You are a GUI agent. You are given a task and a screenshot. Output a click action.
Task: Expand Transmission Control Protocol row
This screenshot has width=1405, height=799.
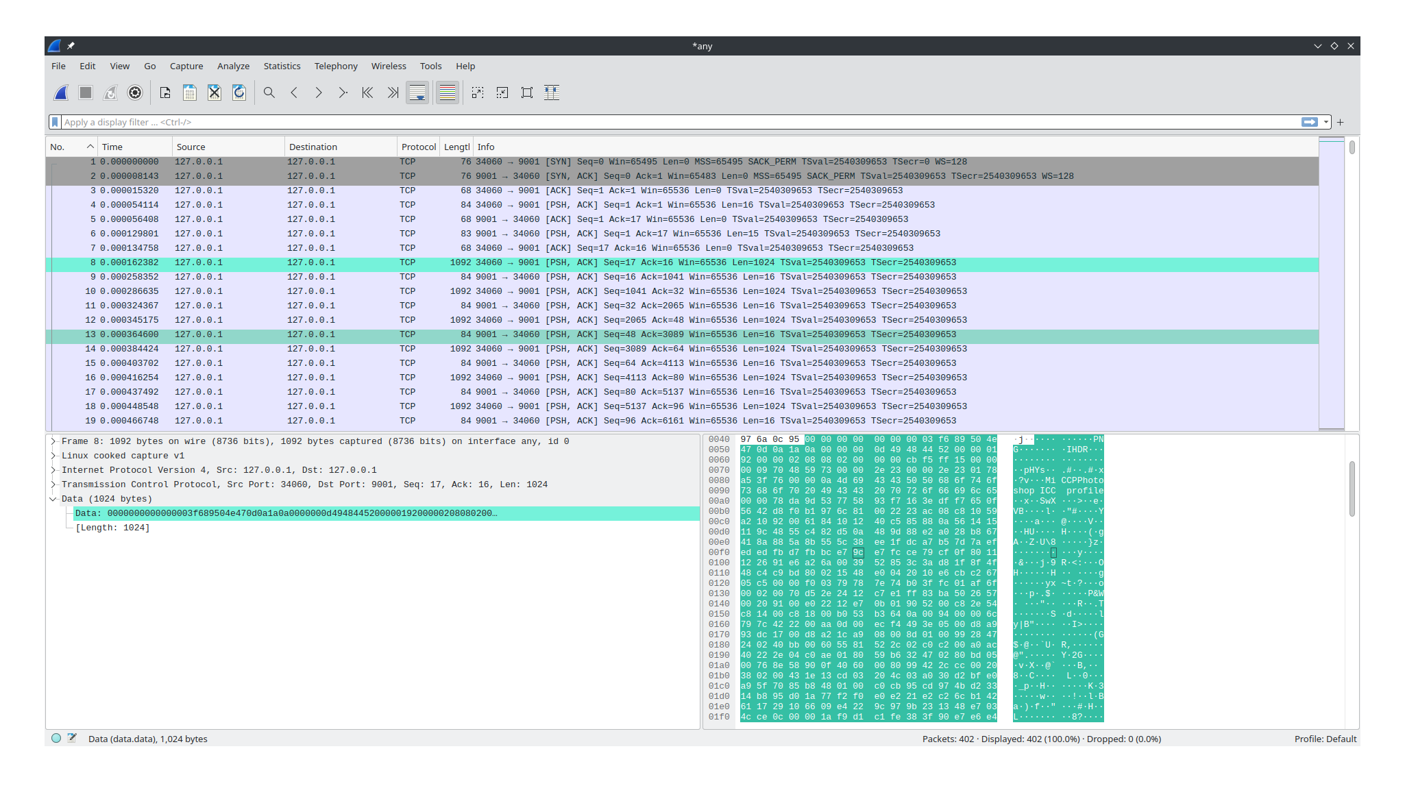pos(53,484)
